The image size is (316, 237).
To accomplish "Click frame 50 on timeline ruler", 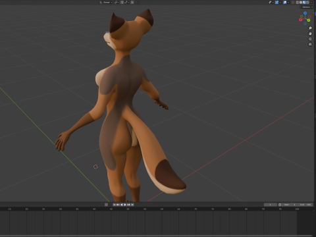I will [x=128, y=209].
